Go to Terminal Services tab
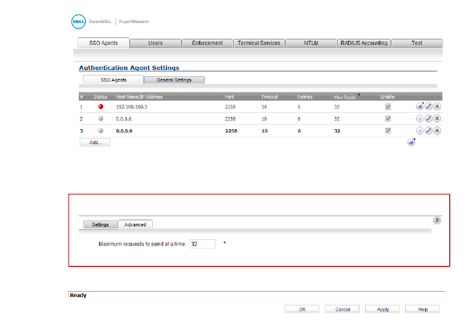Viewport: 475px width, 325px height. click(259, 43)
